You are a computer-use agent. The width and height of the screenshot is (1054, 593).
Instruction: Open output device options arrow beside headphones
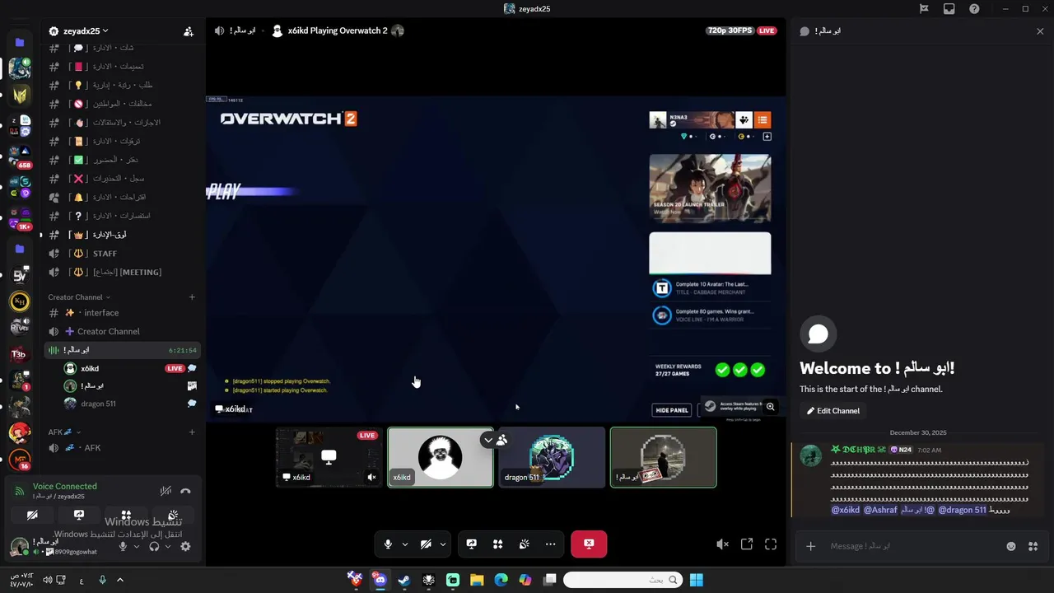[168, 546]
